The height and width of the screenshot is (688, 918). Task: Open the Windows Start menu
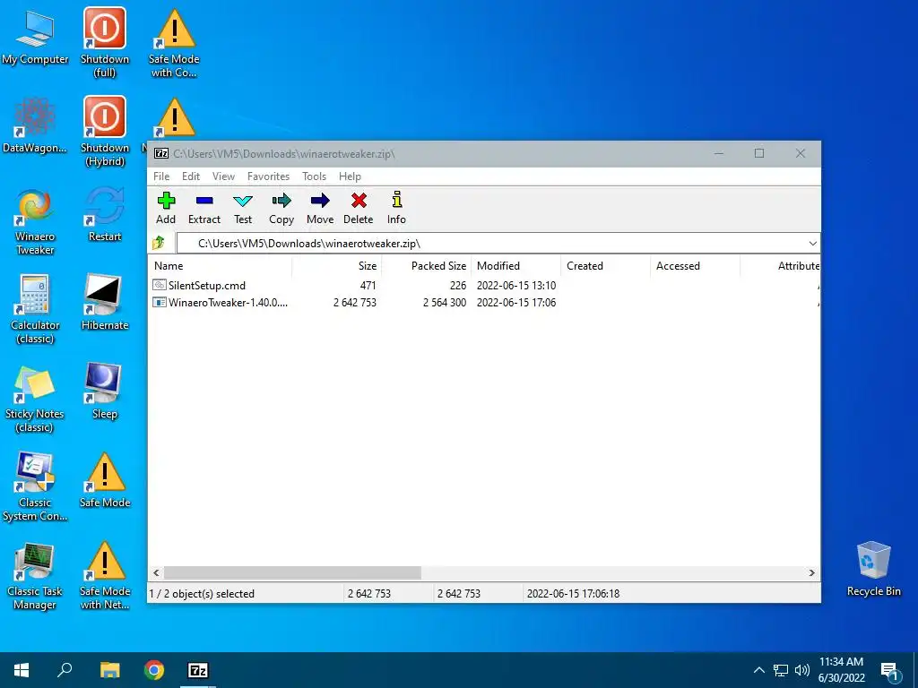pyautogui.click(x=22, y=670)
